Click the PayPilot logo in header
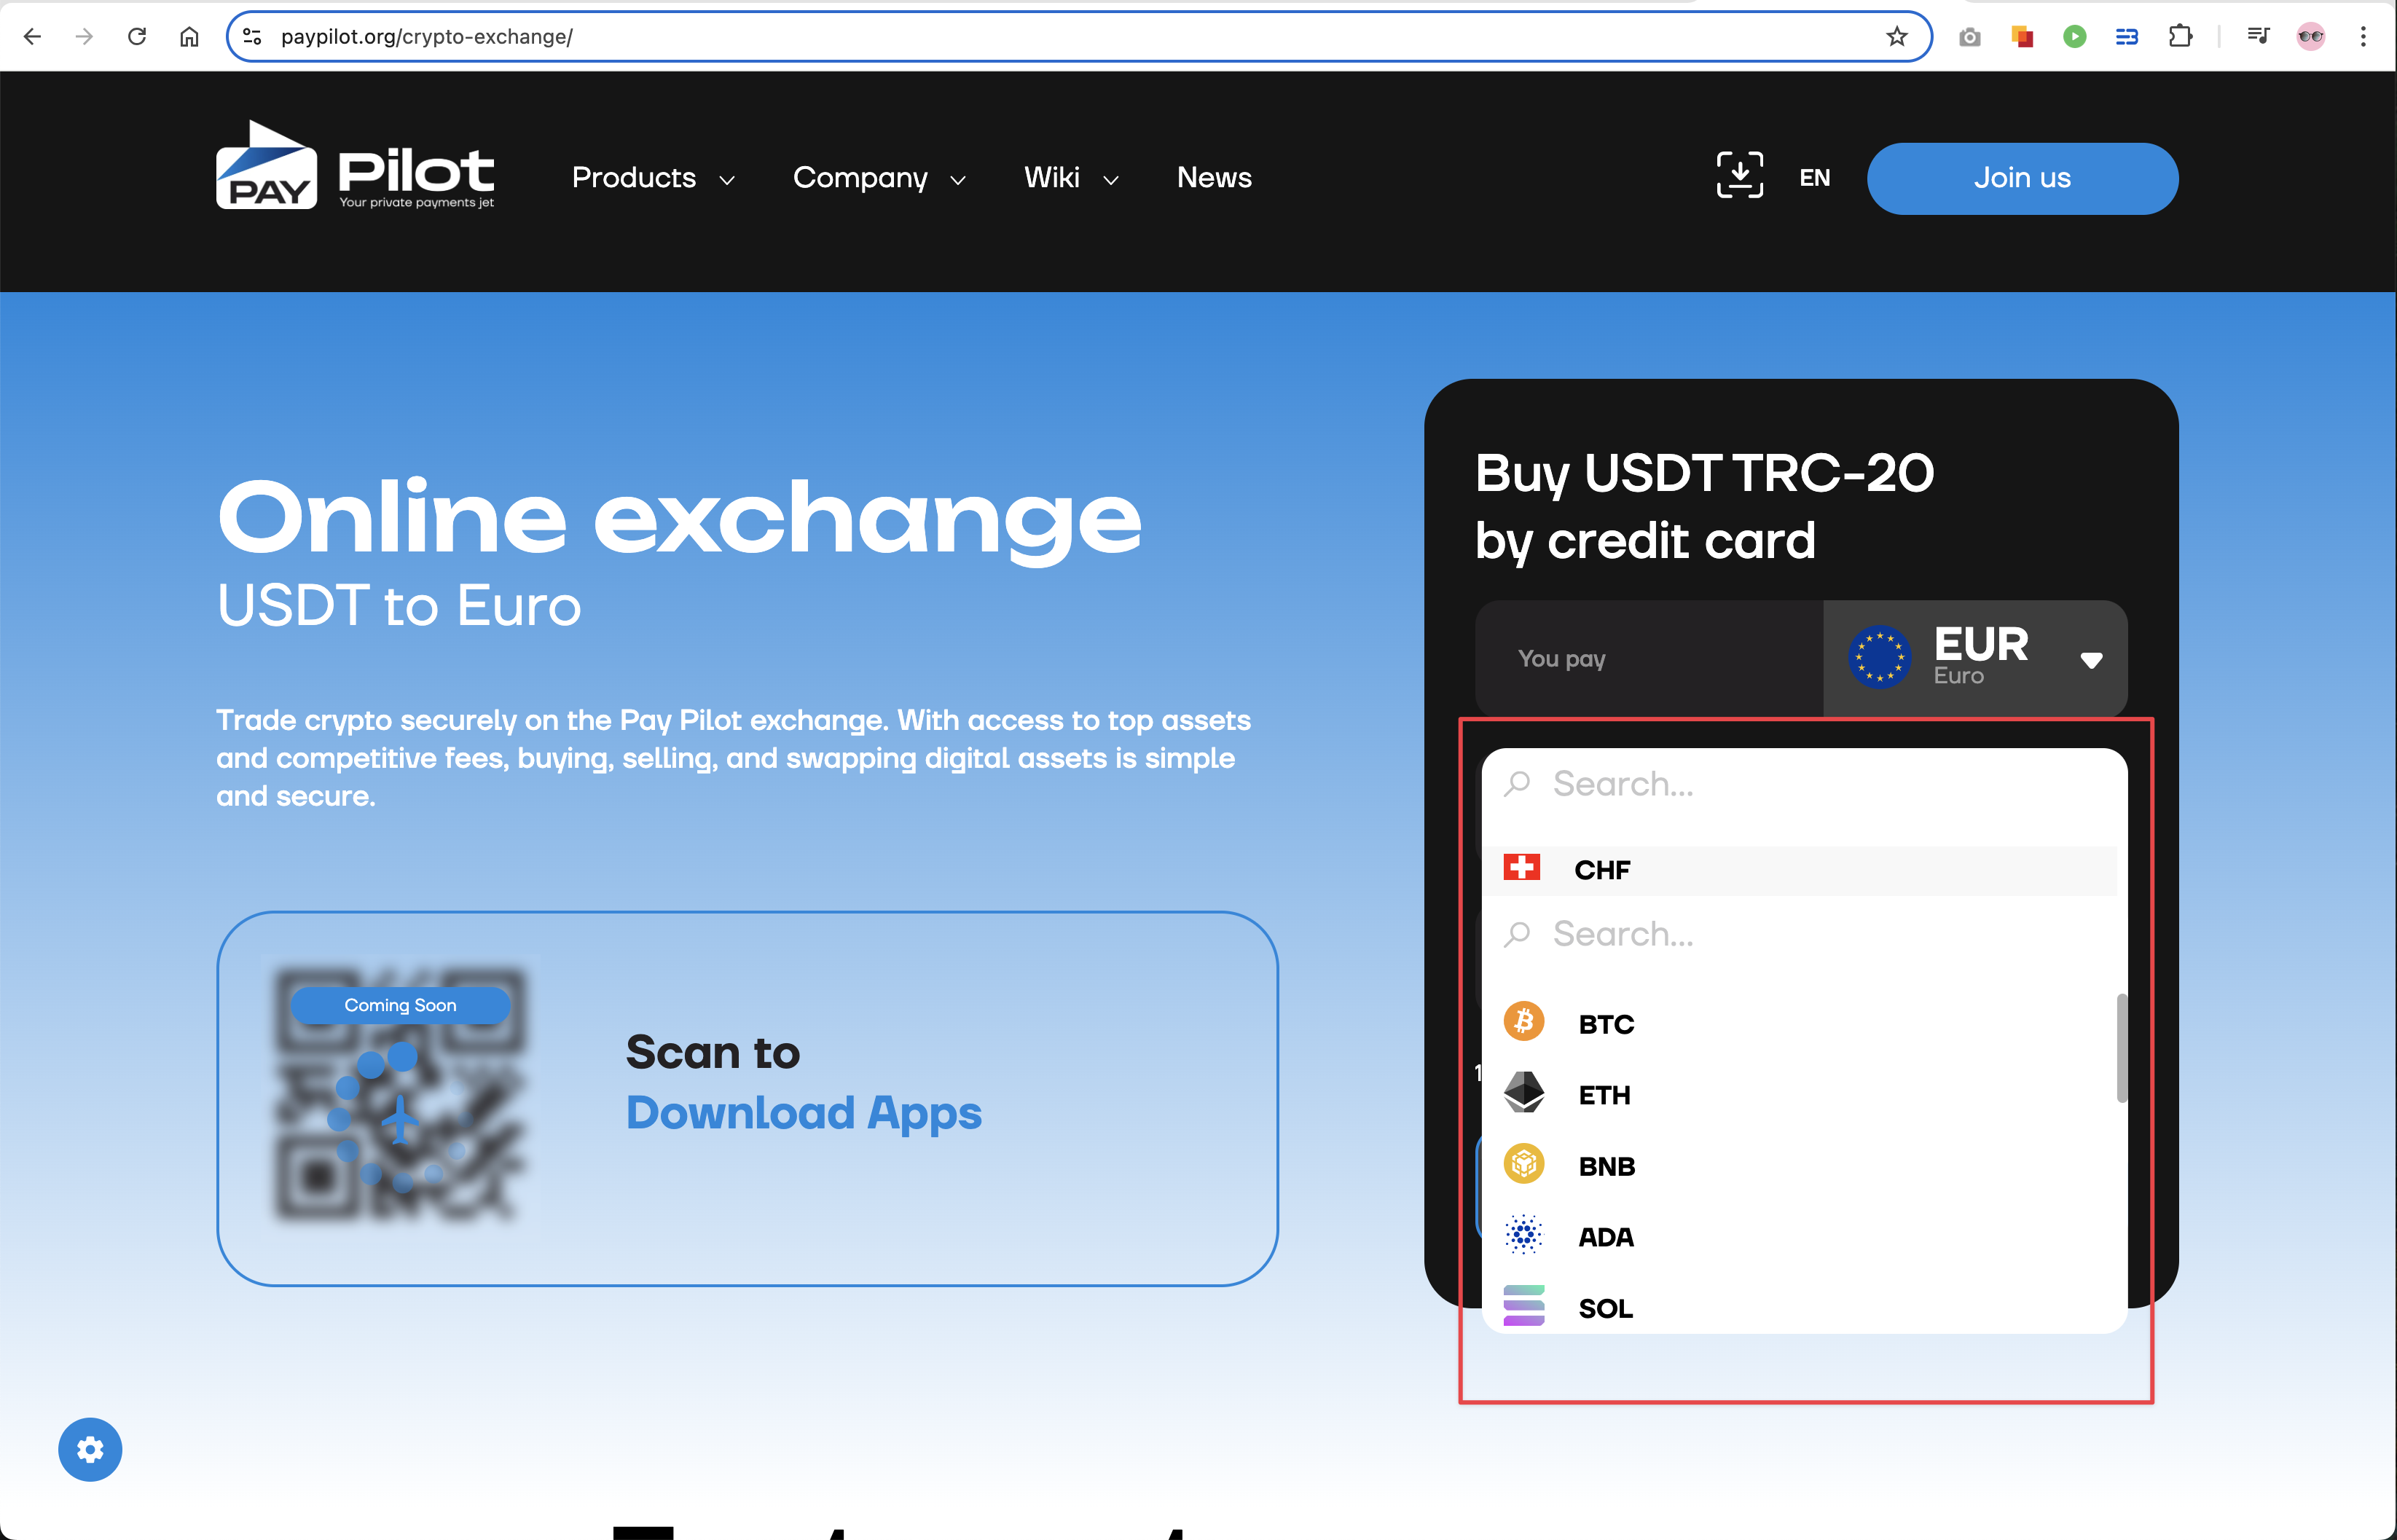Image resolution: width=2397 pixels, height=1540 pixels. 355,167
